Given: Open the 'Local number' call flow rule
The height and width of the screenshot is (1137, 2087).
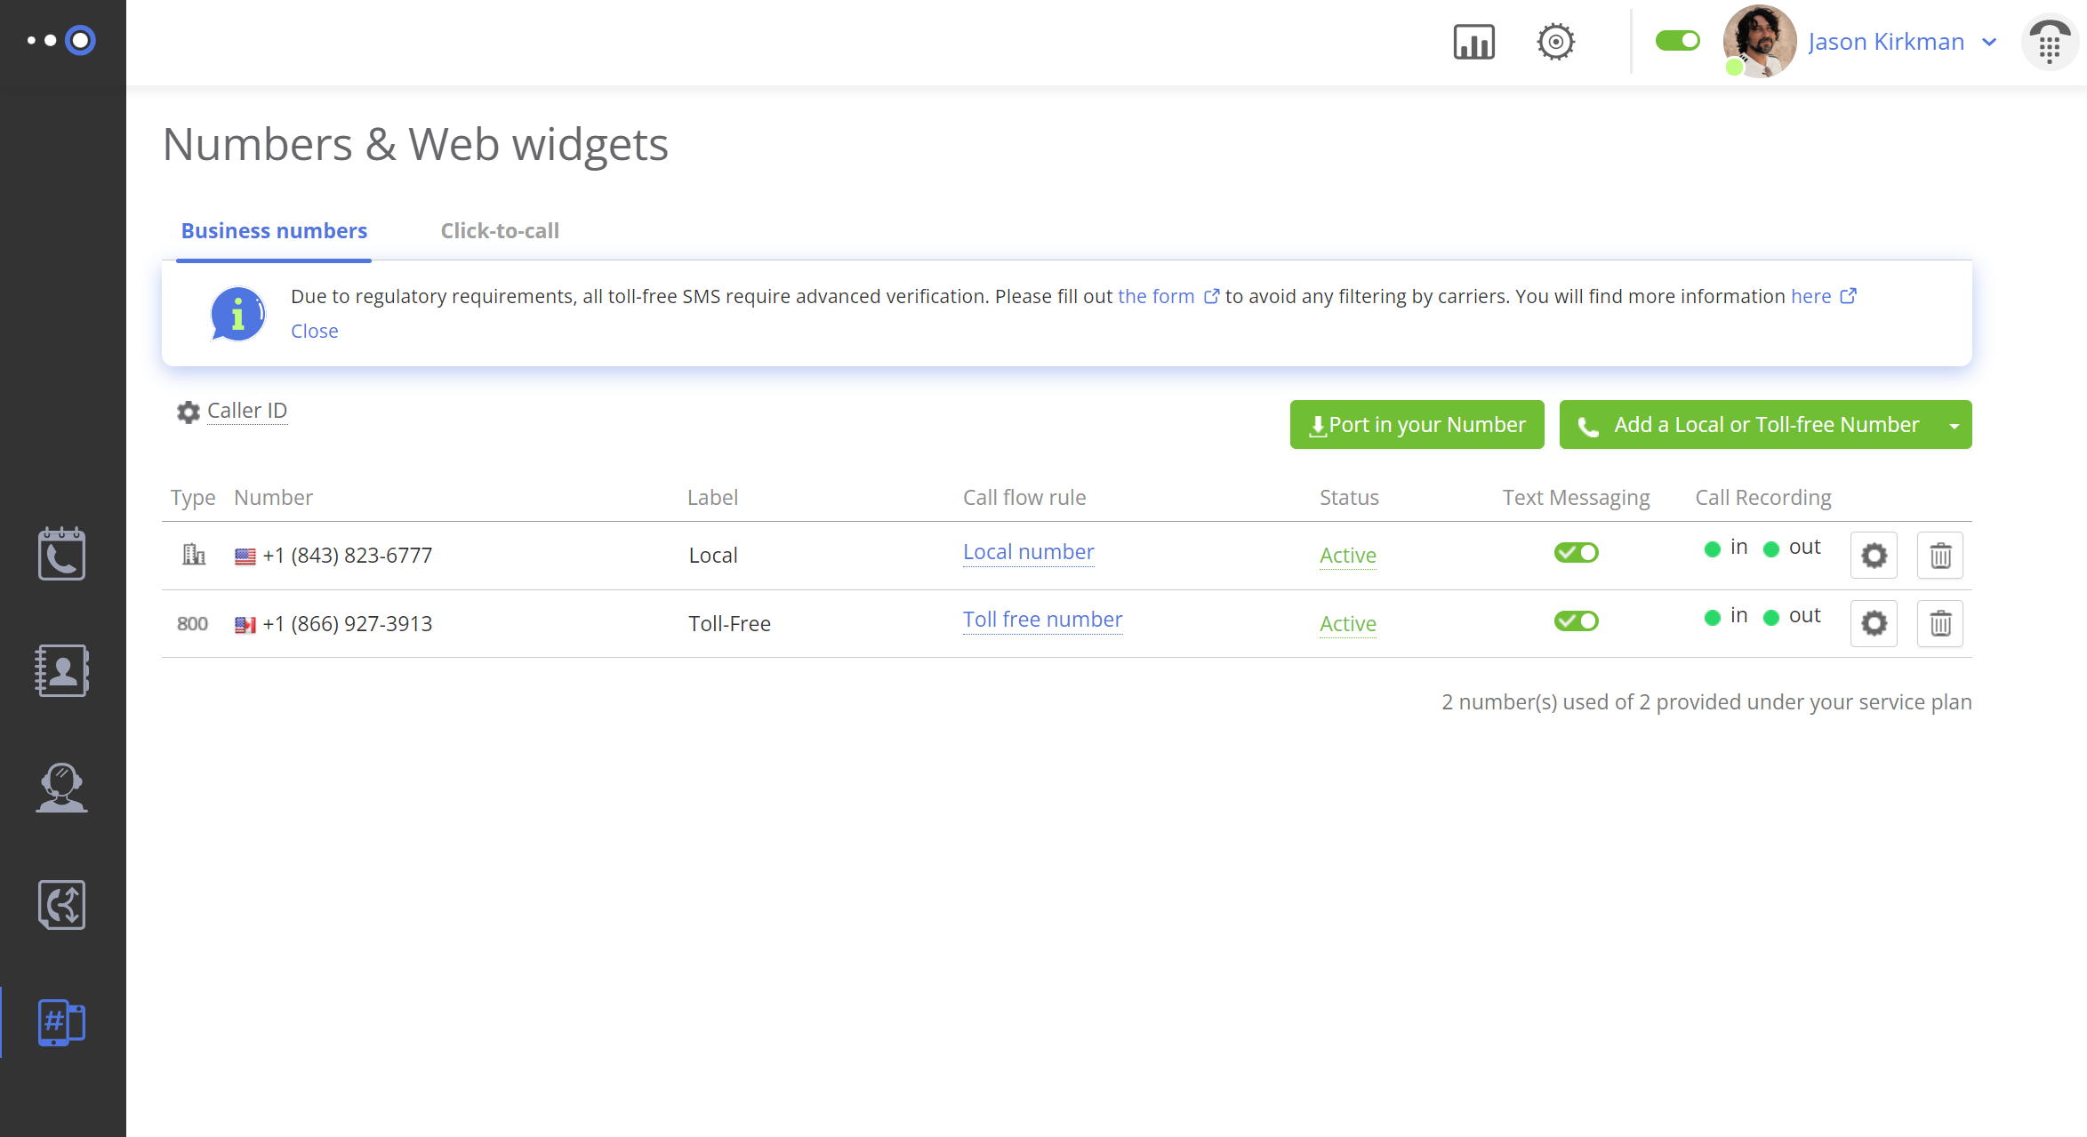Looking at the screenshot, I should [x=1028, y=552].
